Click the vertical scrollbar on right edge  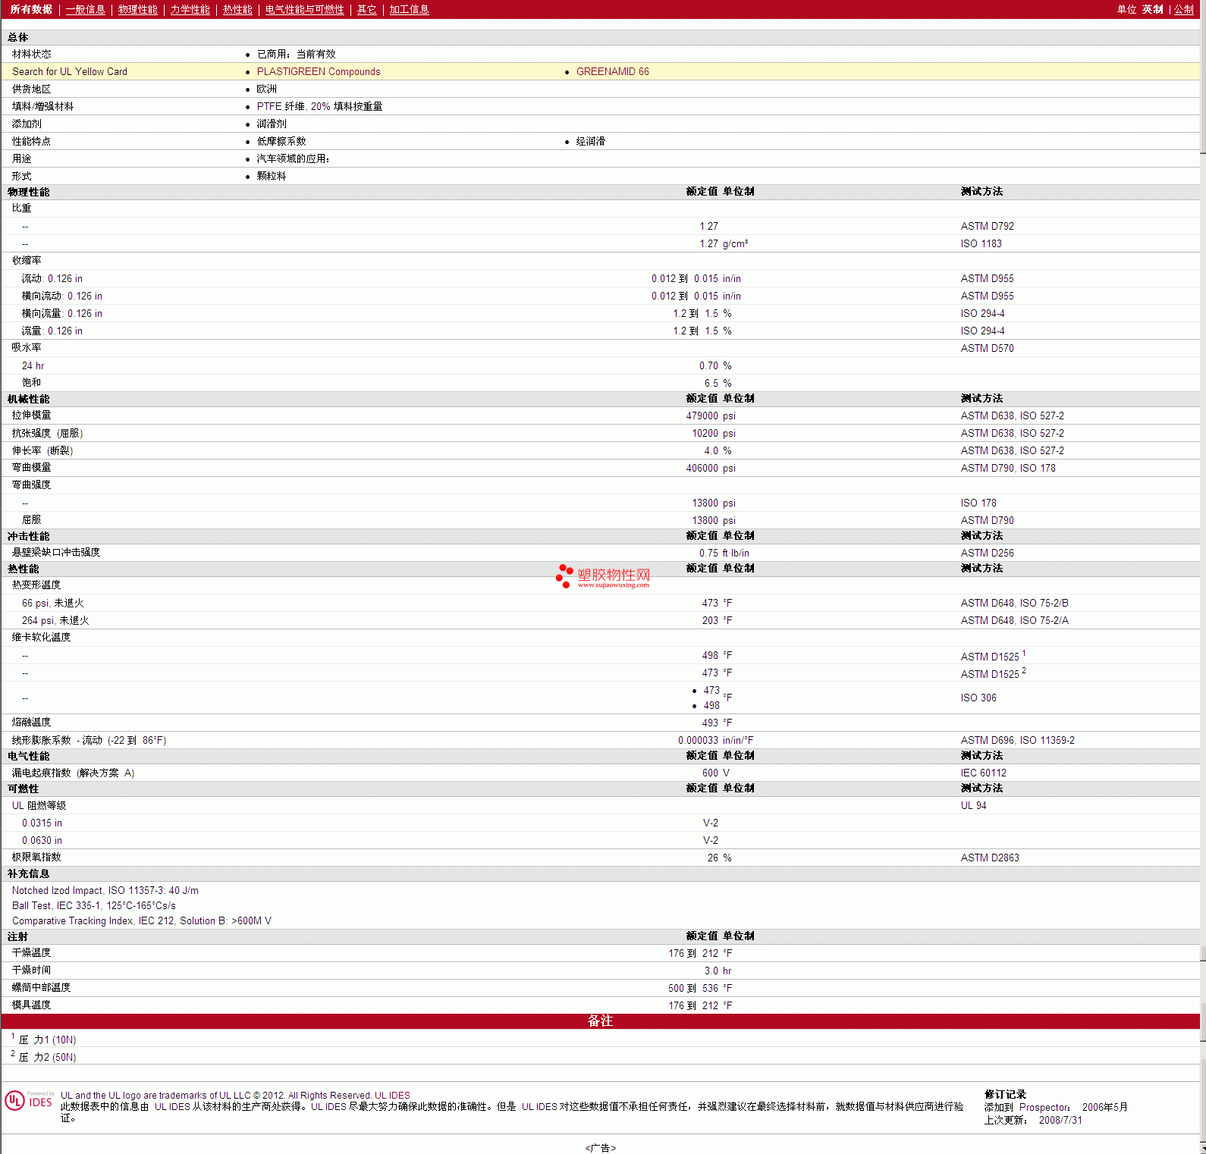(1202, 531)
